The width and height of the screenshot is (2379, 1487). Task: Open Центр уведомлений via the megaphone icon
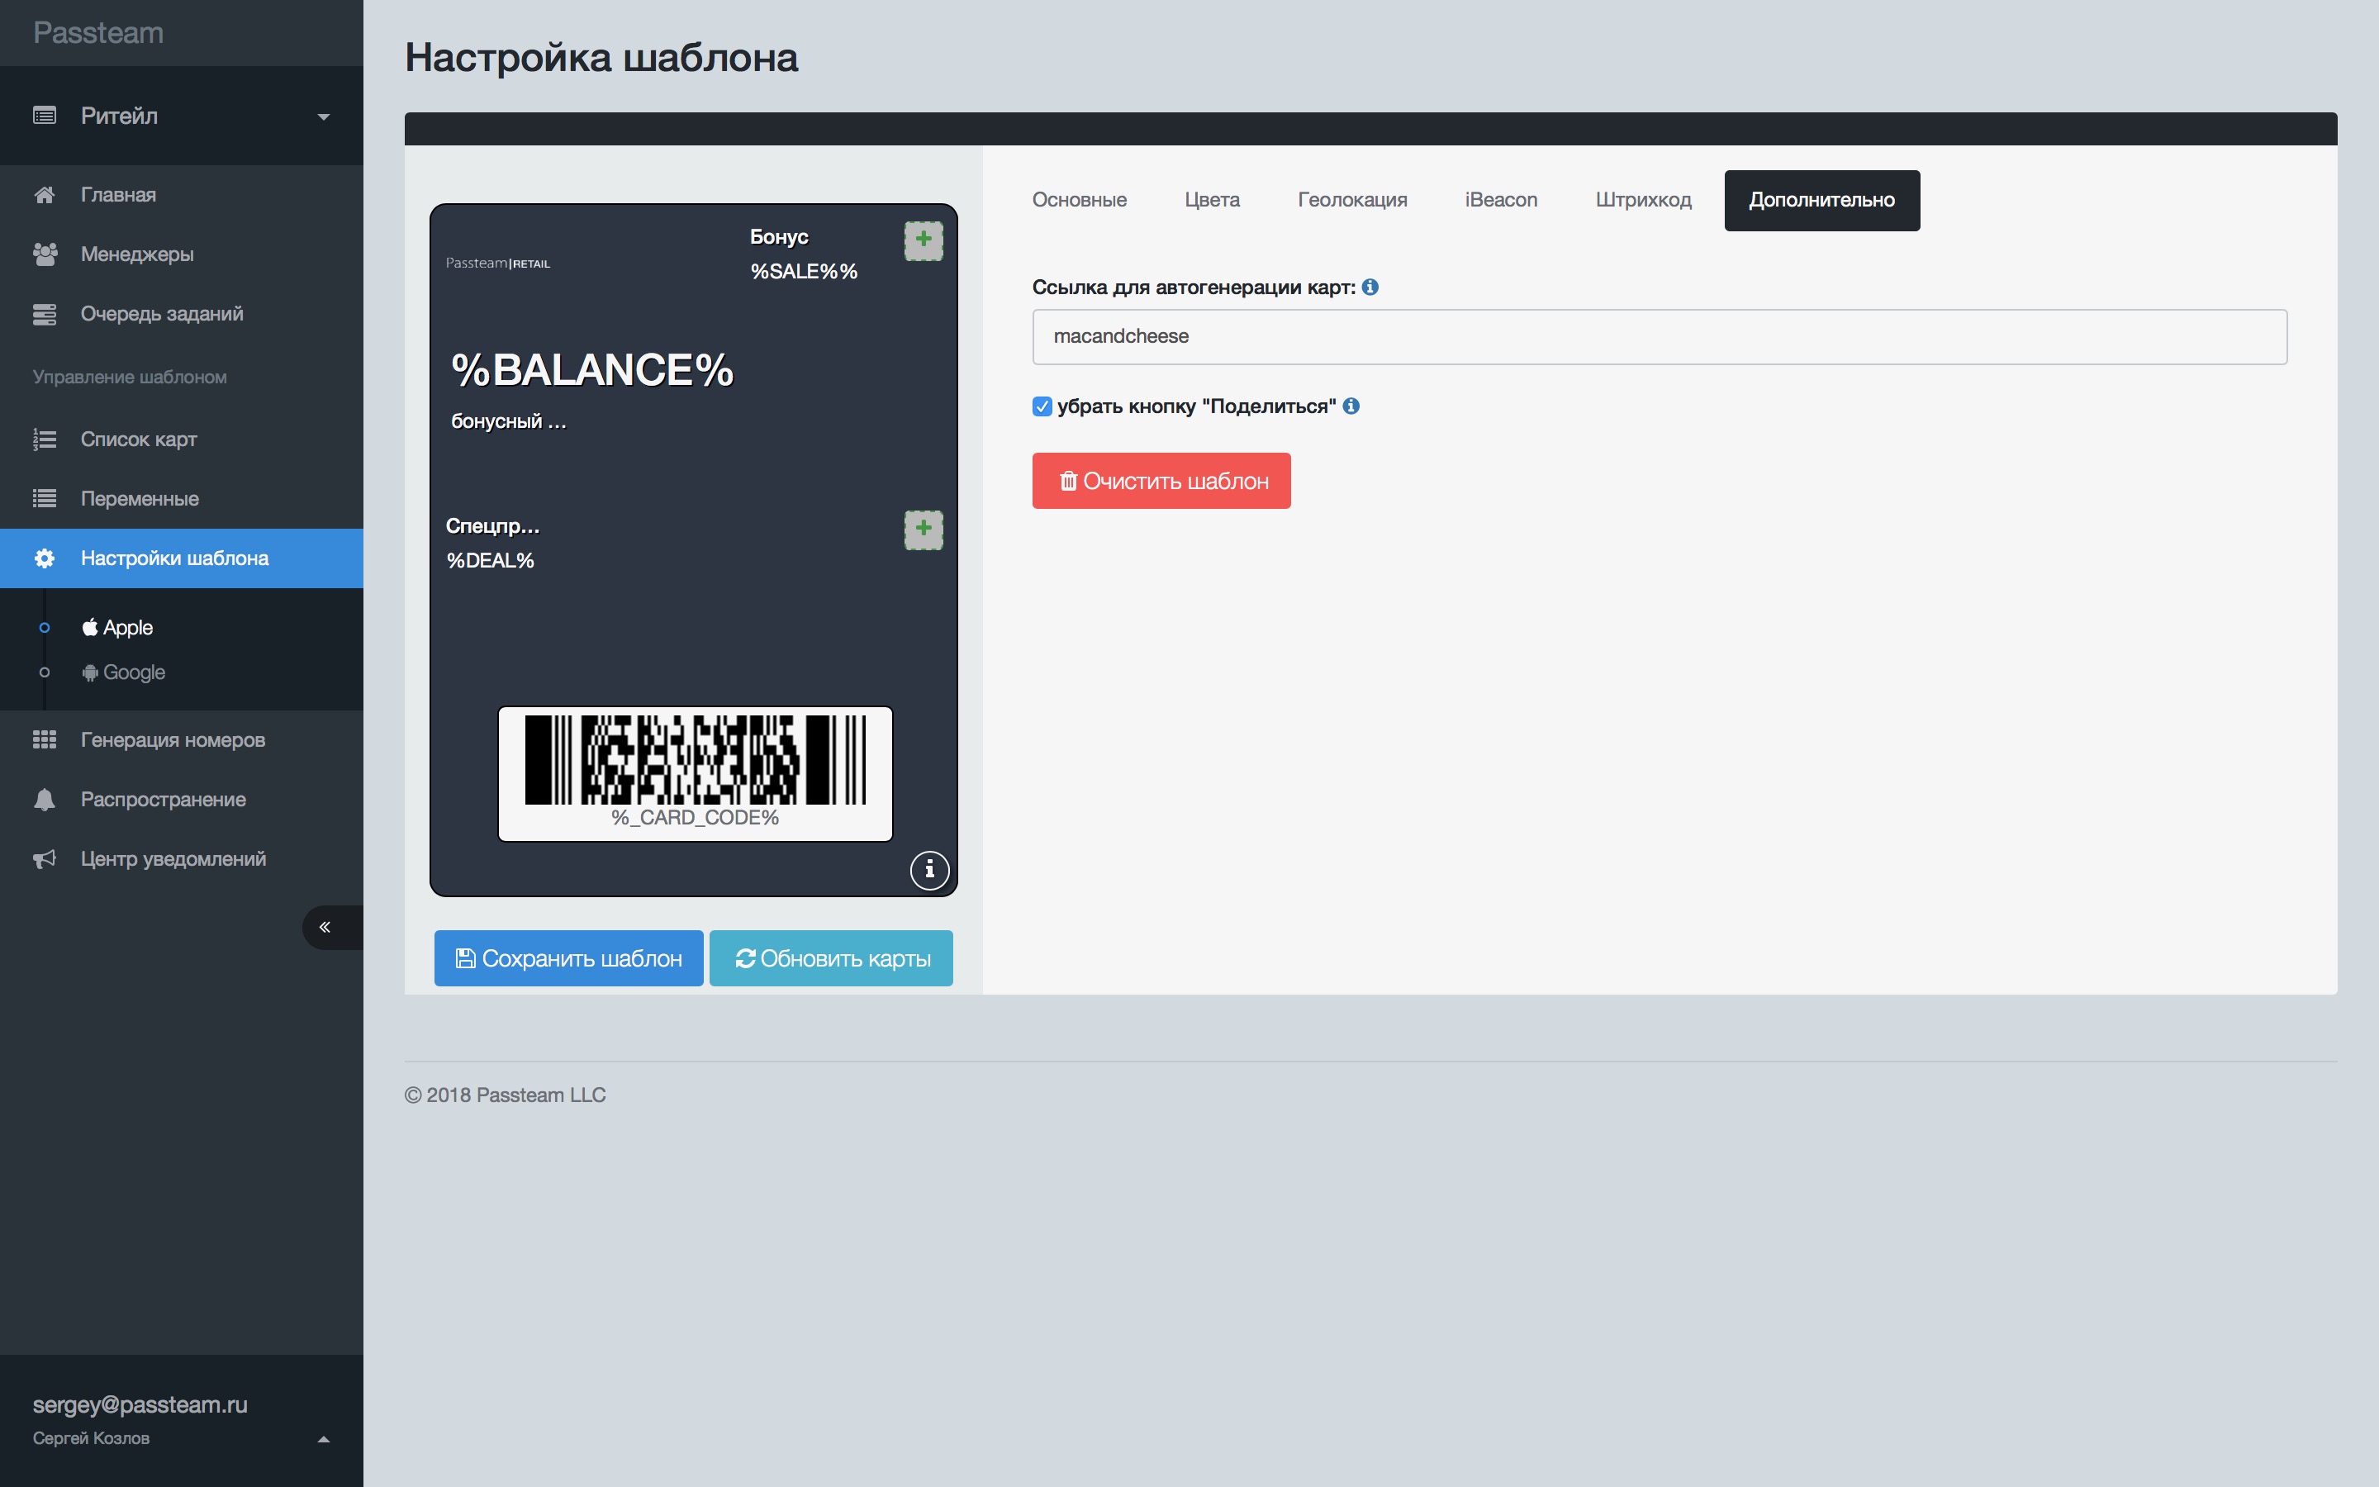coord(45,858)
